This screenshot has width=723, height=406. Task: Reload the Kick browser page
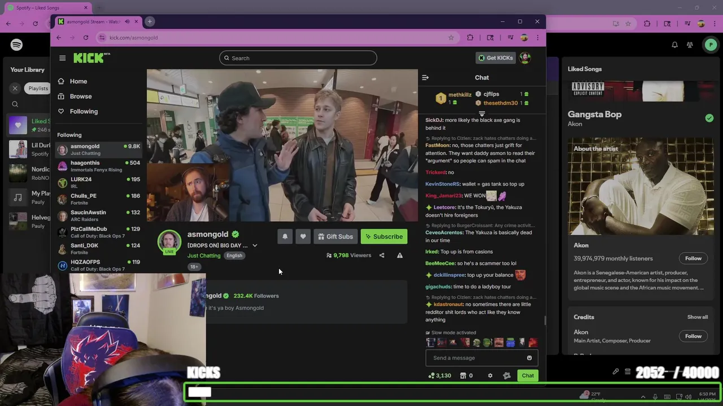(86, 38)
